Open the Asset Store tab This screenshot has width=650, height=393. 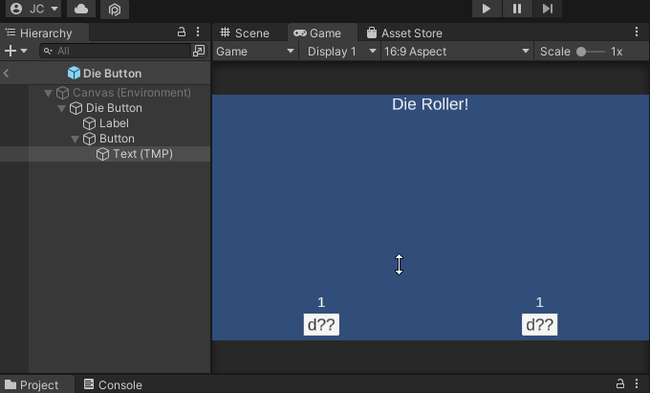(x=404, y=33)
